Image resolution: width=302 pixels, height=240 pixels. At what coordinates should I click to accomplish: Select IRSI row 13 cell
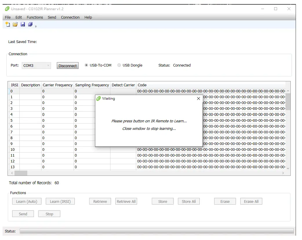[14, 167]
